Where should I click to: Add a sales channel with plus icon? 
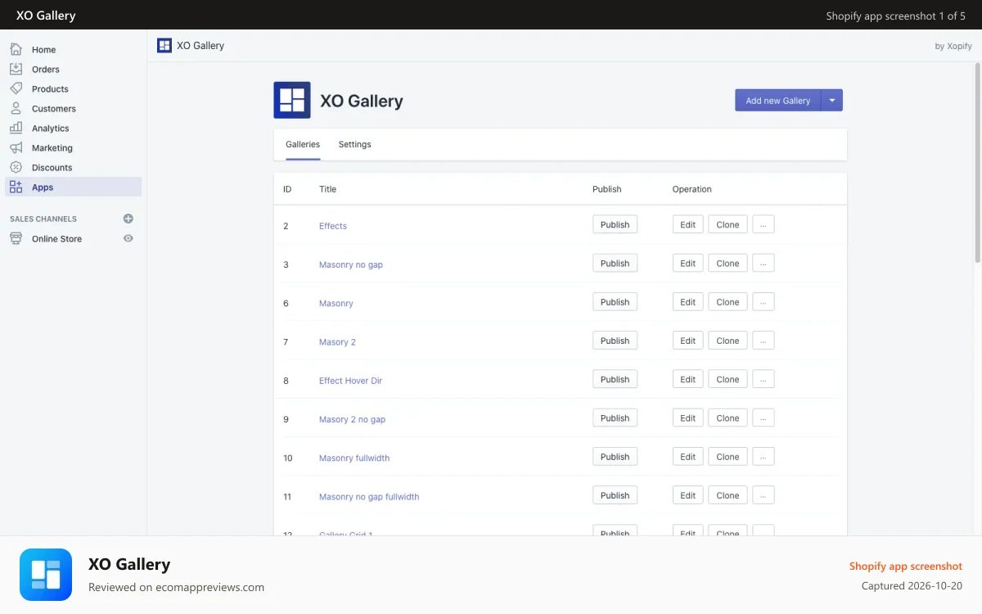click(x=128, y=219)
